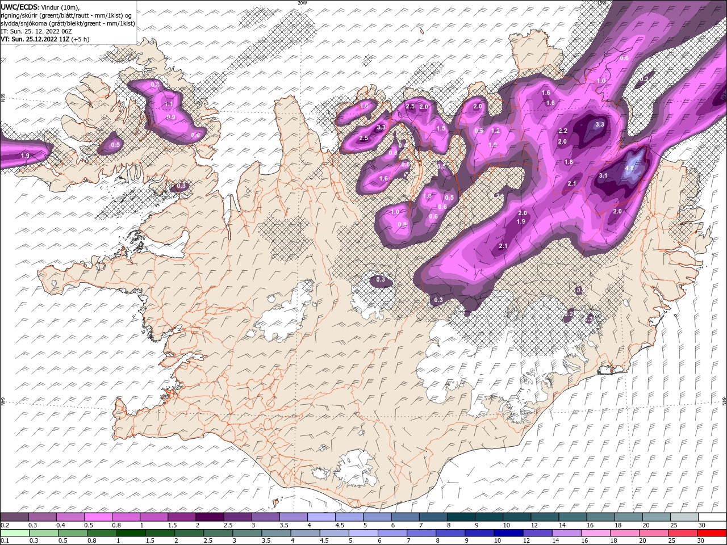Pick the violet 12 rain legend swatch
This screenshot has width=727, height=545.
tap(537, 533)
